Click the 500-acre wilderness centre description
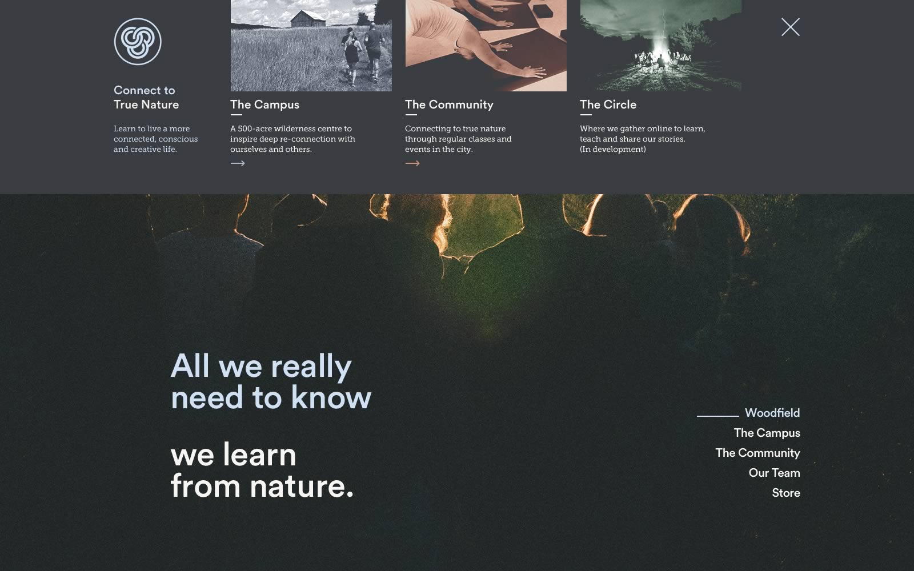 tap(293, 139)
